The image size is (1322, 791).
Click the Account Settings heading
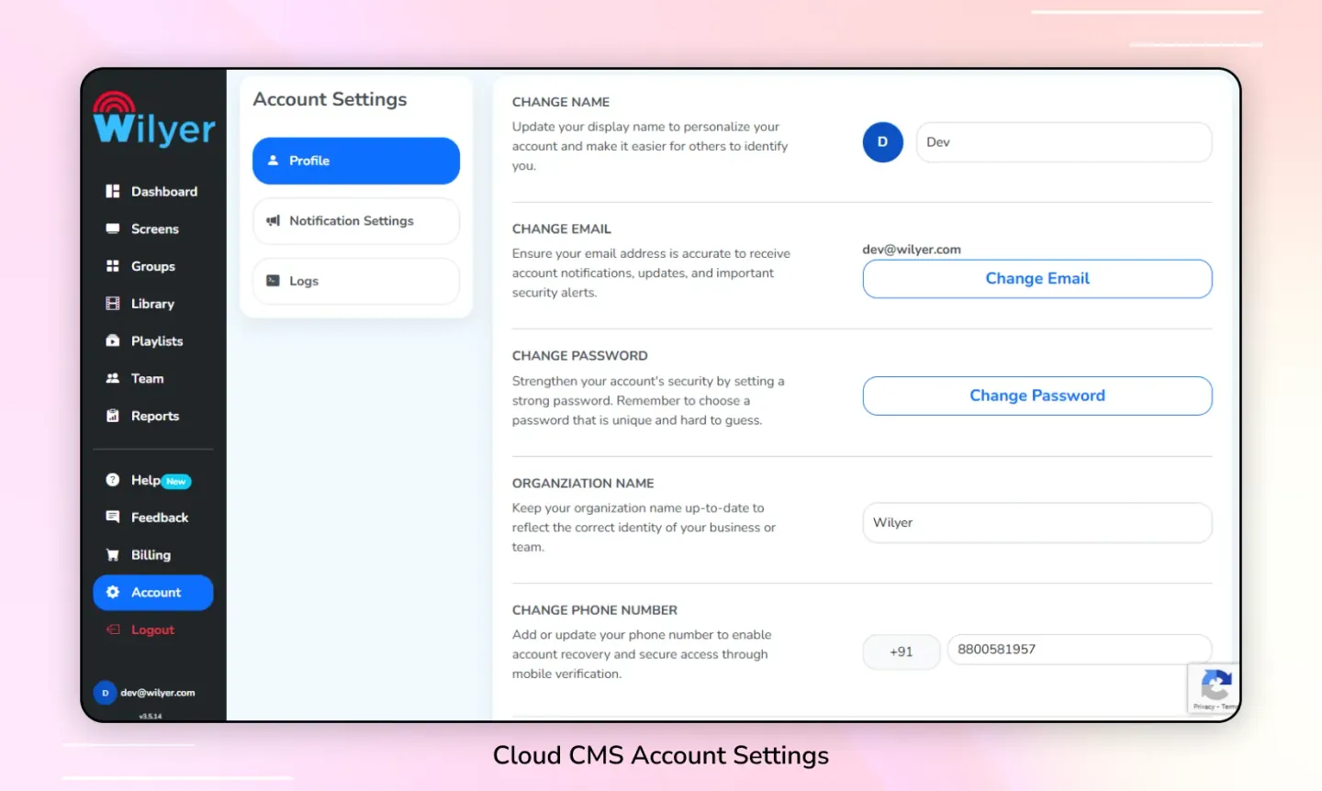[330, 99]
